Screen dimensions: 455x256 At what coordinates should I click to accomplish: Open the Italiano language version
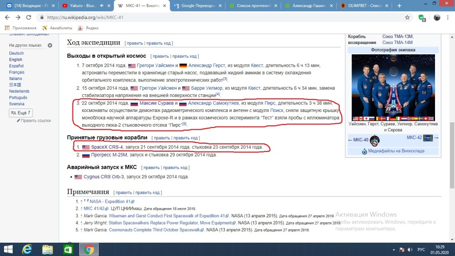[x=16, y=78]
